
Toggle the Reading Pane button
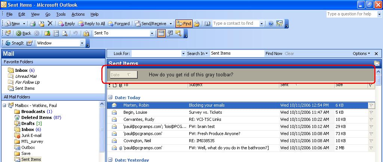click(161, 33)
